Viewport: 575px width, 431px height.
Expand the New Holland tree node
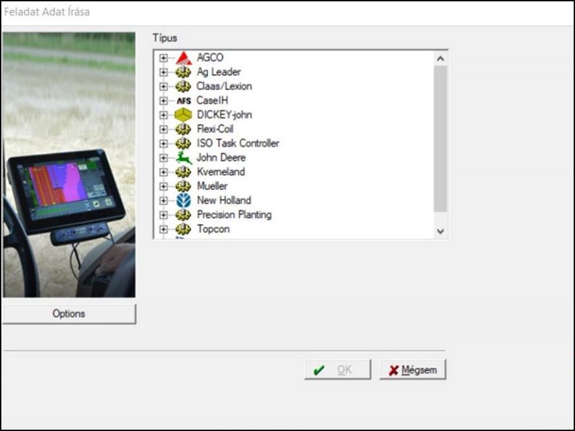click(164, 201)
